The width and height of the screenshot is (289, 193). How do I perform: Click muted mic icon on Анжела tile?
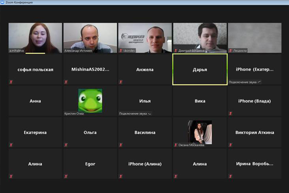(121, 82)
